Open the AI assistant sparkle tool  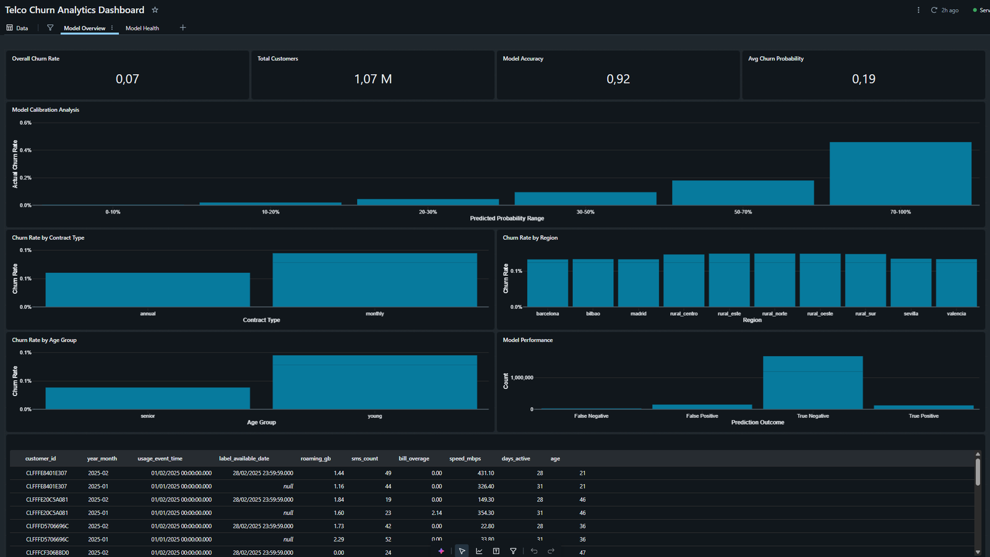[x=441, y=551]
